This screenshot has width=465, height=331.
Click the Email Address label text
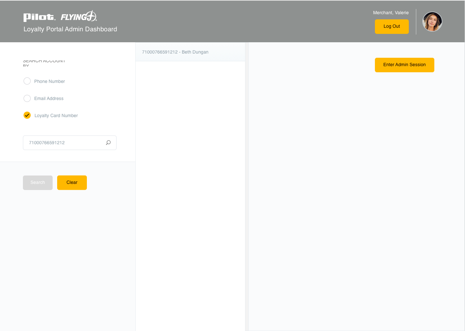(49, 98)
